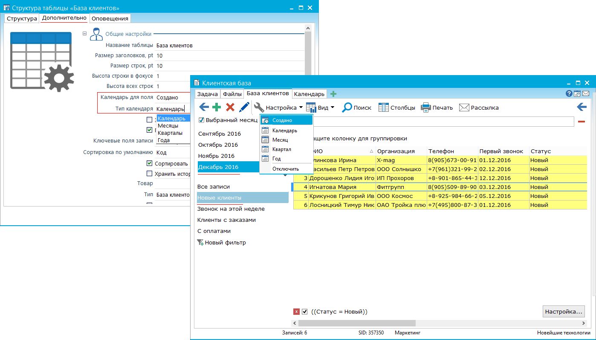Select Октябрь 2016 in the month list

coord(218,145)
